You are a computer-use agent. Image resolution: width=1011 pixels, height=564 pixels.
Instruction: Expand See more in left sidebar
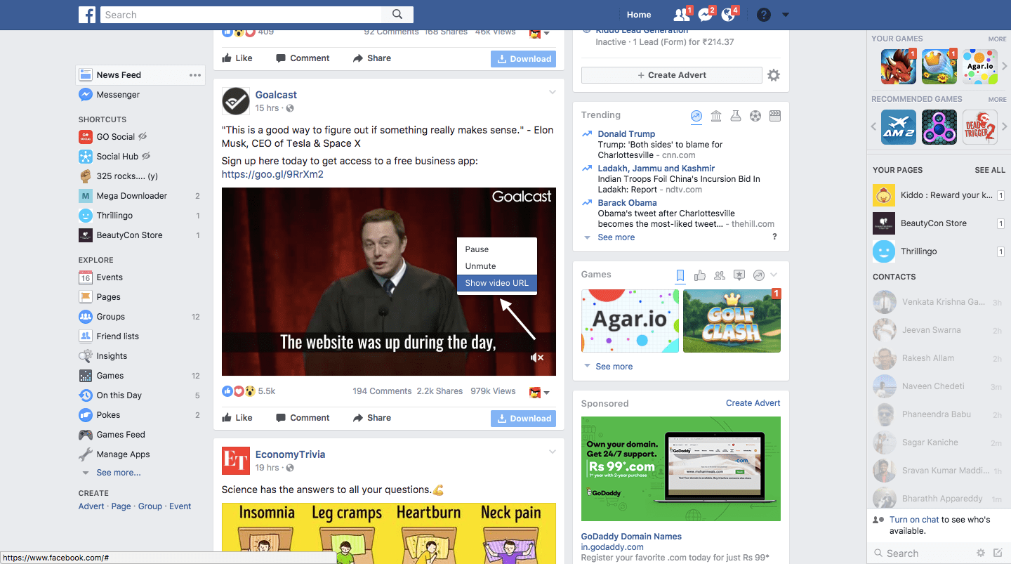click(x=118, y=473)
